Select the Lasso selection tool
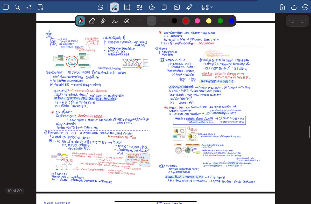 pos(101,7)
